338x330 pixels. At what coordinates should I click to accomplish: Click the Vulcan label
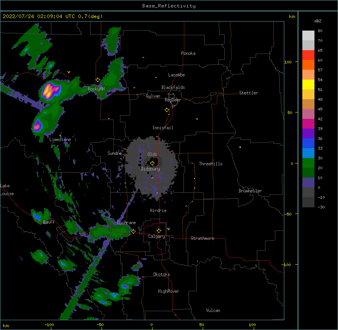tap(213, 310)
